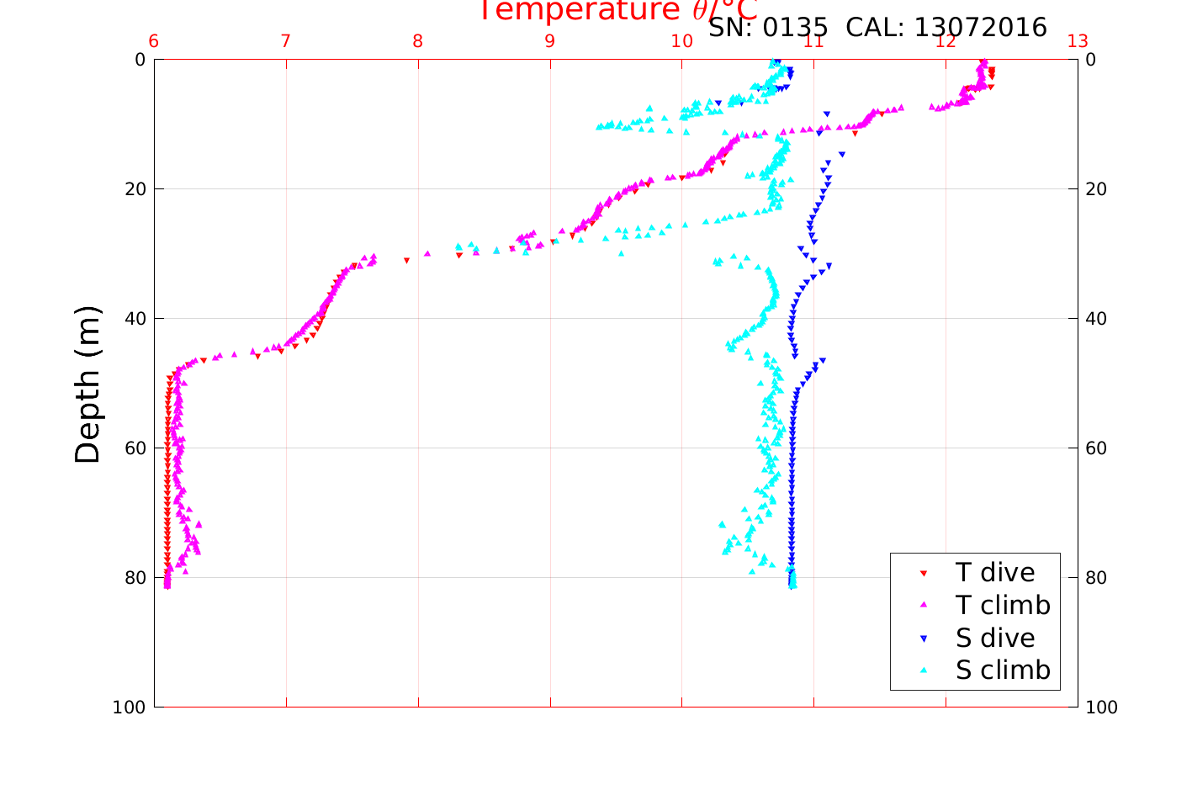Image resolution: width=1192 pixels, height=795 pixels.
Task: Click the magenta T climb legend marker
Action: click(923, 605)
